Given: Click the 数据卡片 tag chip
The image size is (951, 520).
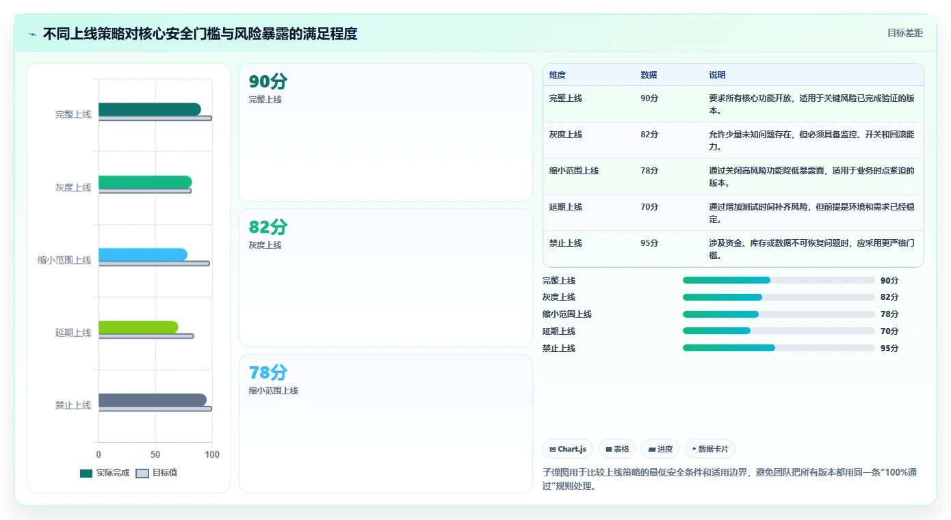Looking at the screenshot, I should coord(710,449).
